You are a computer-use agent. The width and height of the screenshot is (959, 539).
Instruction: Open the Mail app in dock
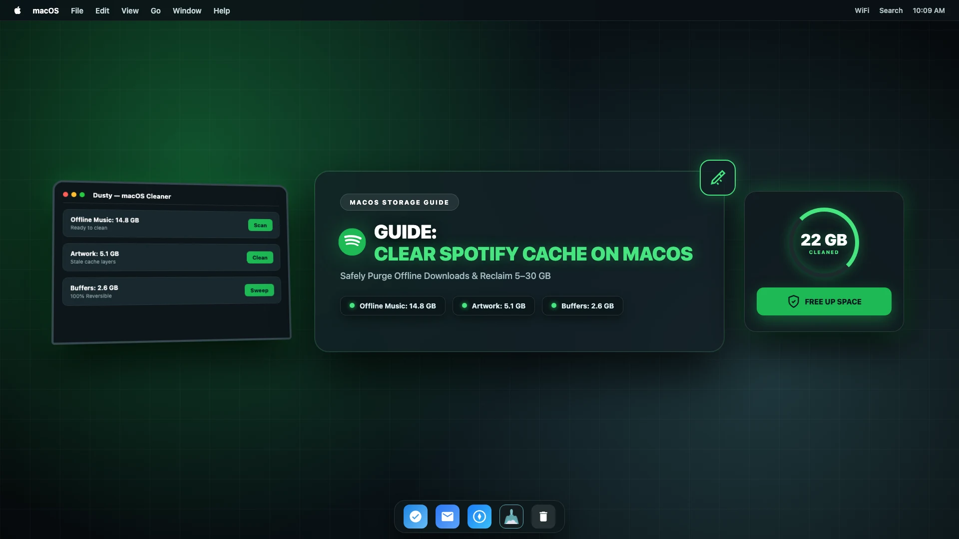coord(448,517)
